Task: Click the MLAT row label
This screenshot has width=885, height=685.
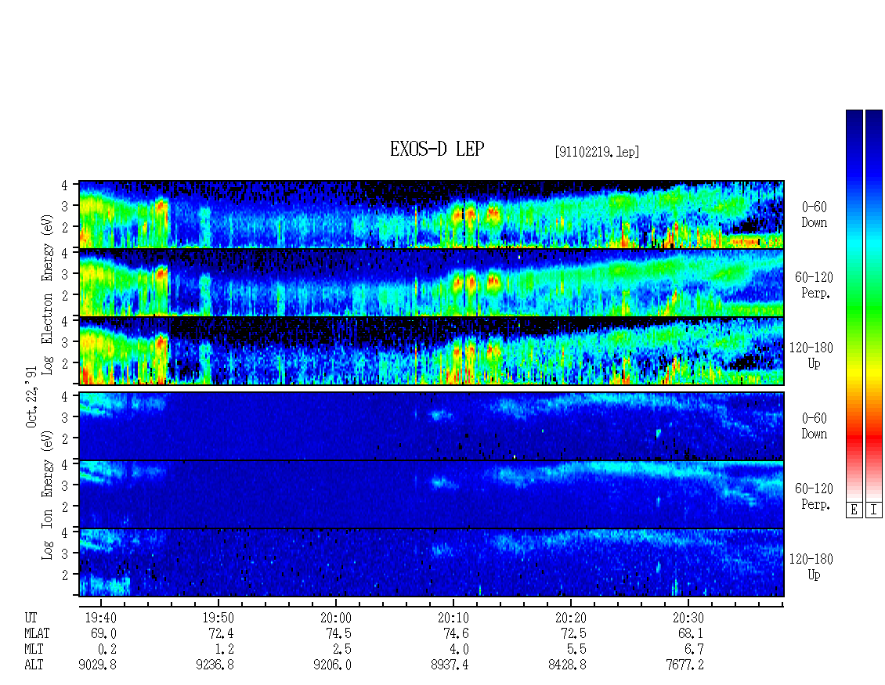Action: point(37,633)
